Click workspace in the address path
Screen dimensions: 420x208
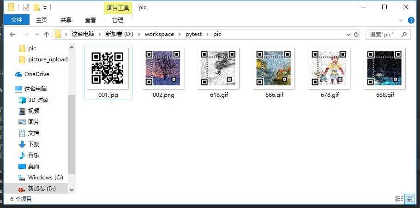(159, 34)
